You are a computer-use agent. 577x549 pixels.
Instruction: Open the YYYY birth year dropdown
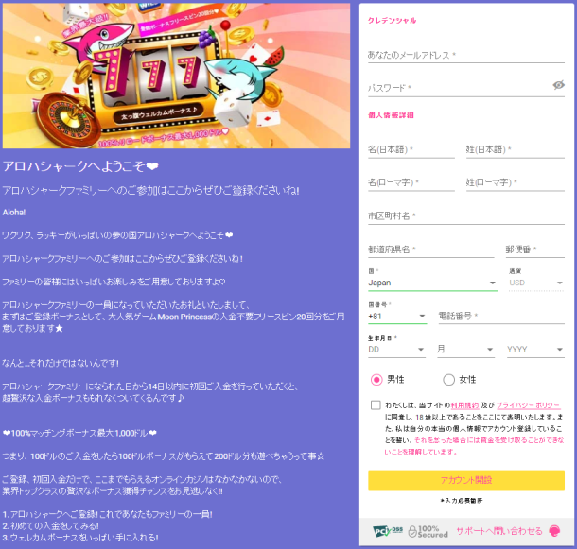click(x=535, y=350)
